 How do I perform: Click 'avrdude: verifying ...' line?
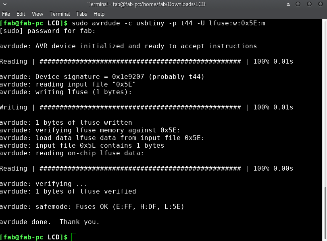tap(44, 184)
